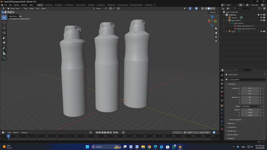Uncheck the Collection exclude checkbox

click(258, 15)
